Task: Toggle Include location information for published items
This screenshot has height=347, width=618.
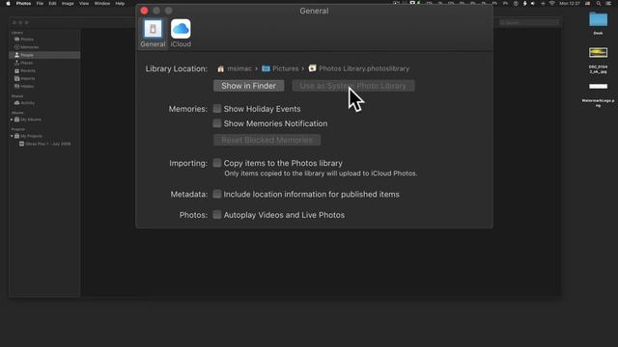Action: [216, 194]
